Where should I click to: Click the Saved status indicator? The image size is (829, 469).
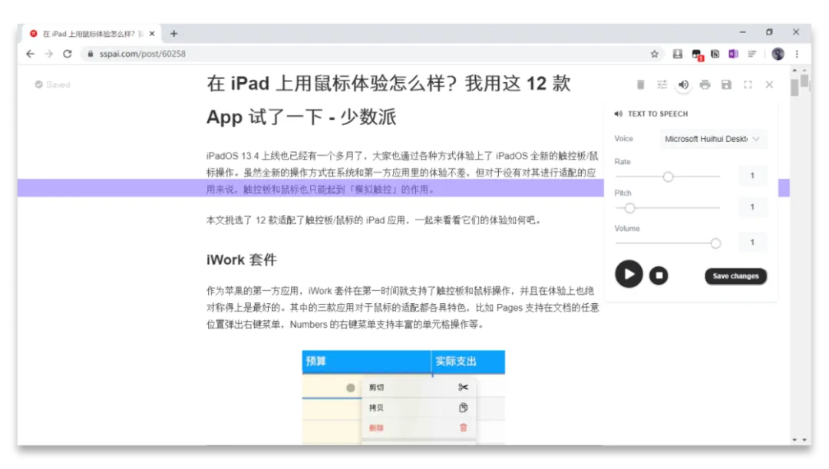click(52, 84)
